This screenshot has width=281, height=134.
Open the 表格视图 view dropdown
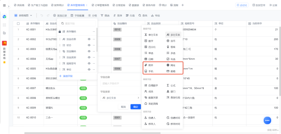(23, 16)
